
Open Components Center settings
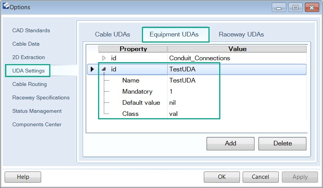[37, 125]
